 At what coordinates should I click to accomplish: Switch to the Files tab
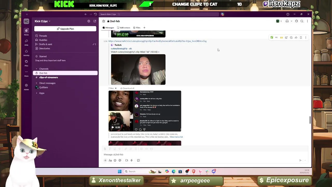click(137, 28)
